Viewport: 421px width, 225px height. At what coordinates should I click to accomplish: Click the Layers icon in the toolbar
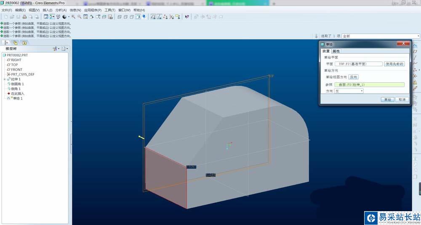(104, 17)
